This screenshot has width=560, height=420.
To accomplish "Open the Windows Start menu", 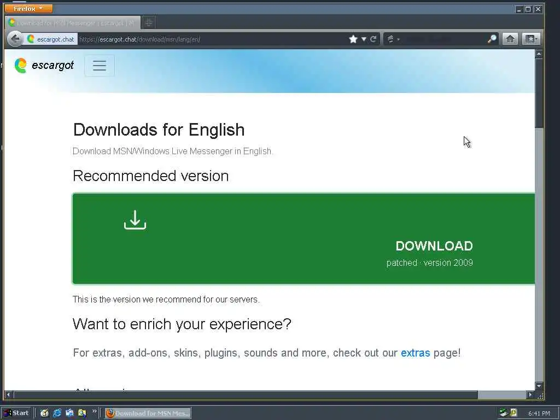I will (x=17, y=413).
